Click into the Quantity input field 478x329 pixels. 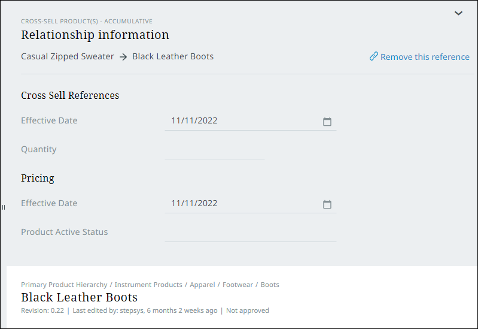pos(214,150)
